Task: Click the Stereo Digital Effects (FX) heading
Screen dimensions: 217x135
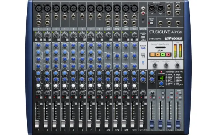Action: click(x=174, y=72)
